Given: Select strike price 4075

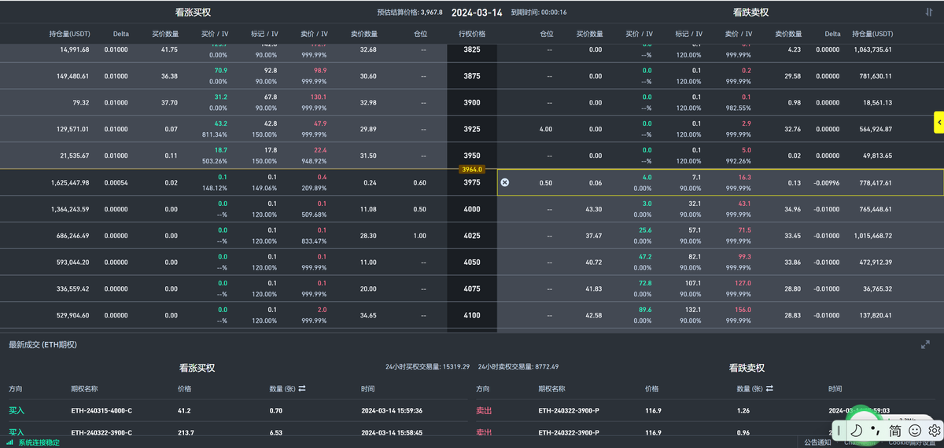Looking at the screenshot, I should [x=472, y=288].
